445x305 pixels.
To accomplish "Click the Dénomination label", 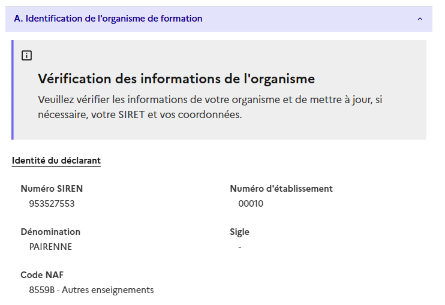I will pos(50,232).
